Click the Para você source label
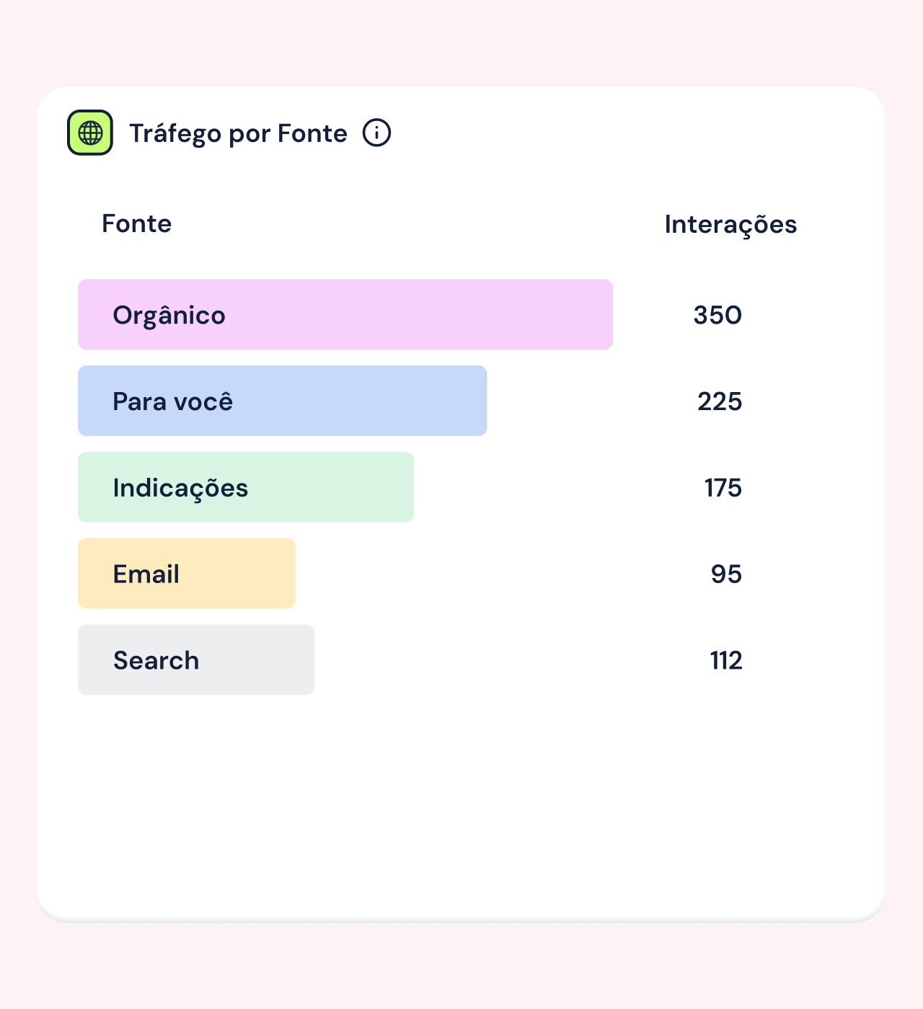Screen dimensions: 923x1009 [x=173, y=401]
